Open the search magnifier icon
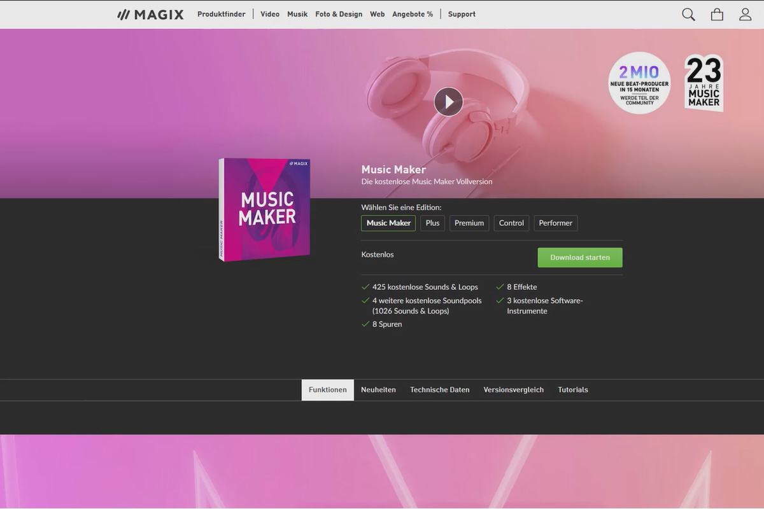764x509 pixels. click(688, 14)
